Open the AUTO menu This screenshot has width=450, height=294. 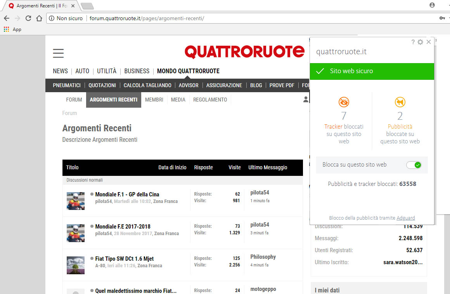click(82, 71)
